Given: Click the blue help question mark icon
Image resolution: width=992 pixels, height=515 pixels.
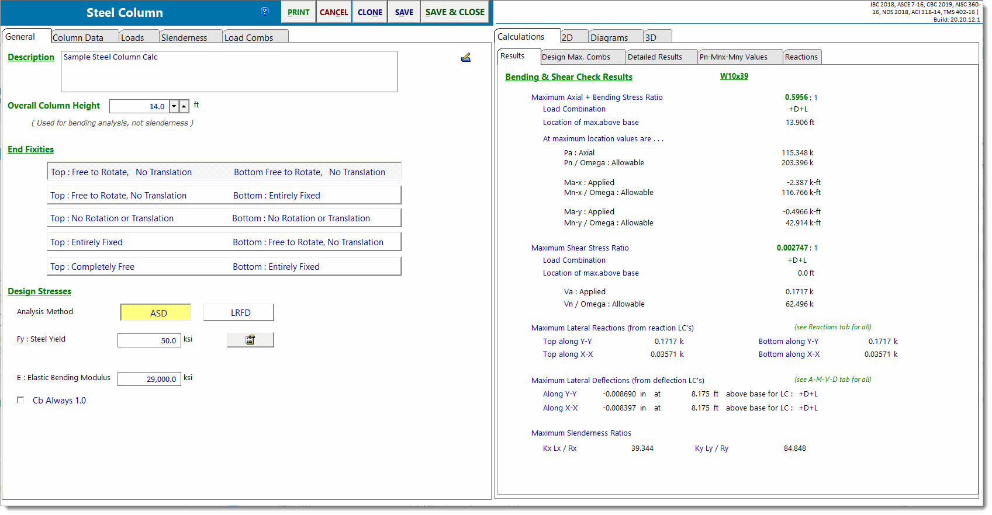Looking at the screenshot, I should click(265, 11).
